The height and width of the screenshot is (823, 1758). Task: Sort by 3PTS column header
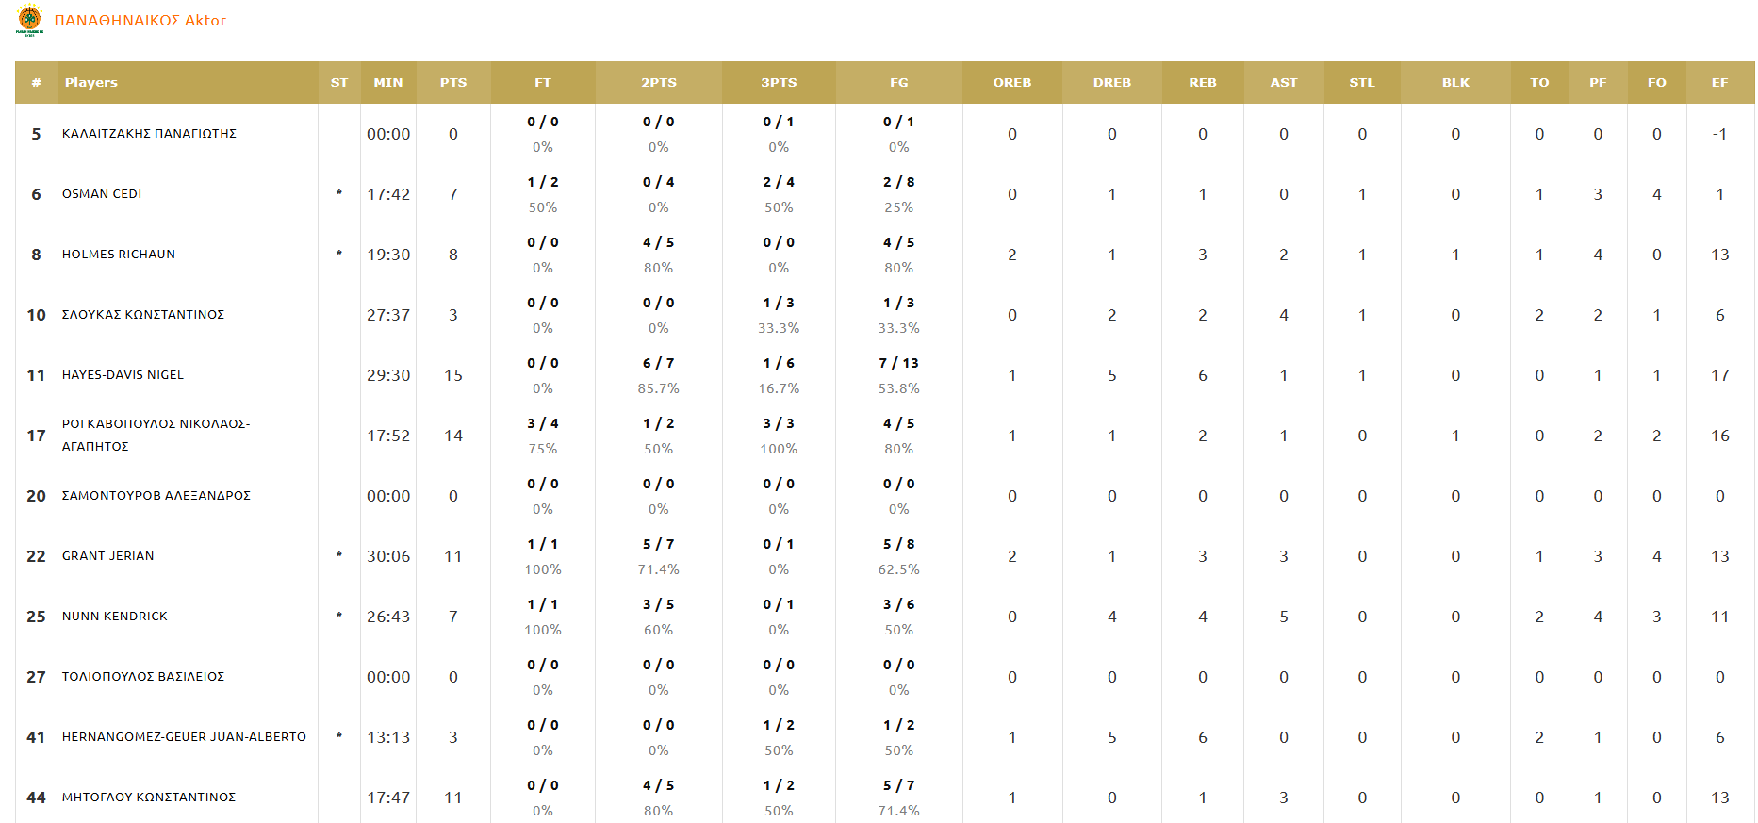(x=779, y=83)
